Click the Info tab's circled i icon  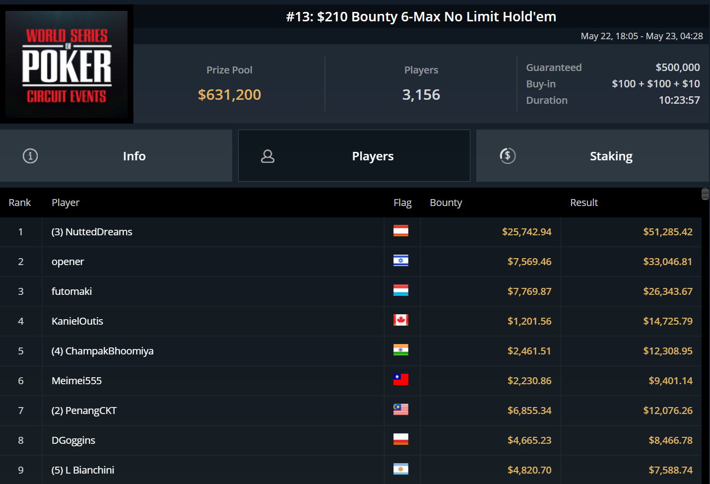pyautogui.click(x=30, y=156)
